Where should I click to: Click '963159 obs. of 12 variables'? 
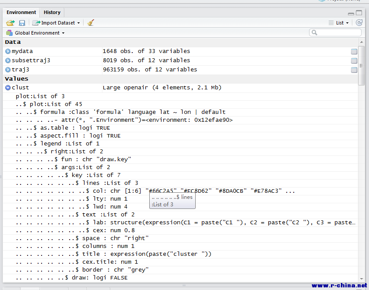(x=150, y=70)
